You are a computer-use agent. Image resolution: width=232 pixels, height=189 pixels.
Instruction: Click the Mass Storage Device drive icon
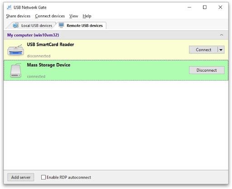click(16, 70)
